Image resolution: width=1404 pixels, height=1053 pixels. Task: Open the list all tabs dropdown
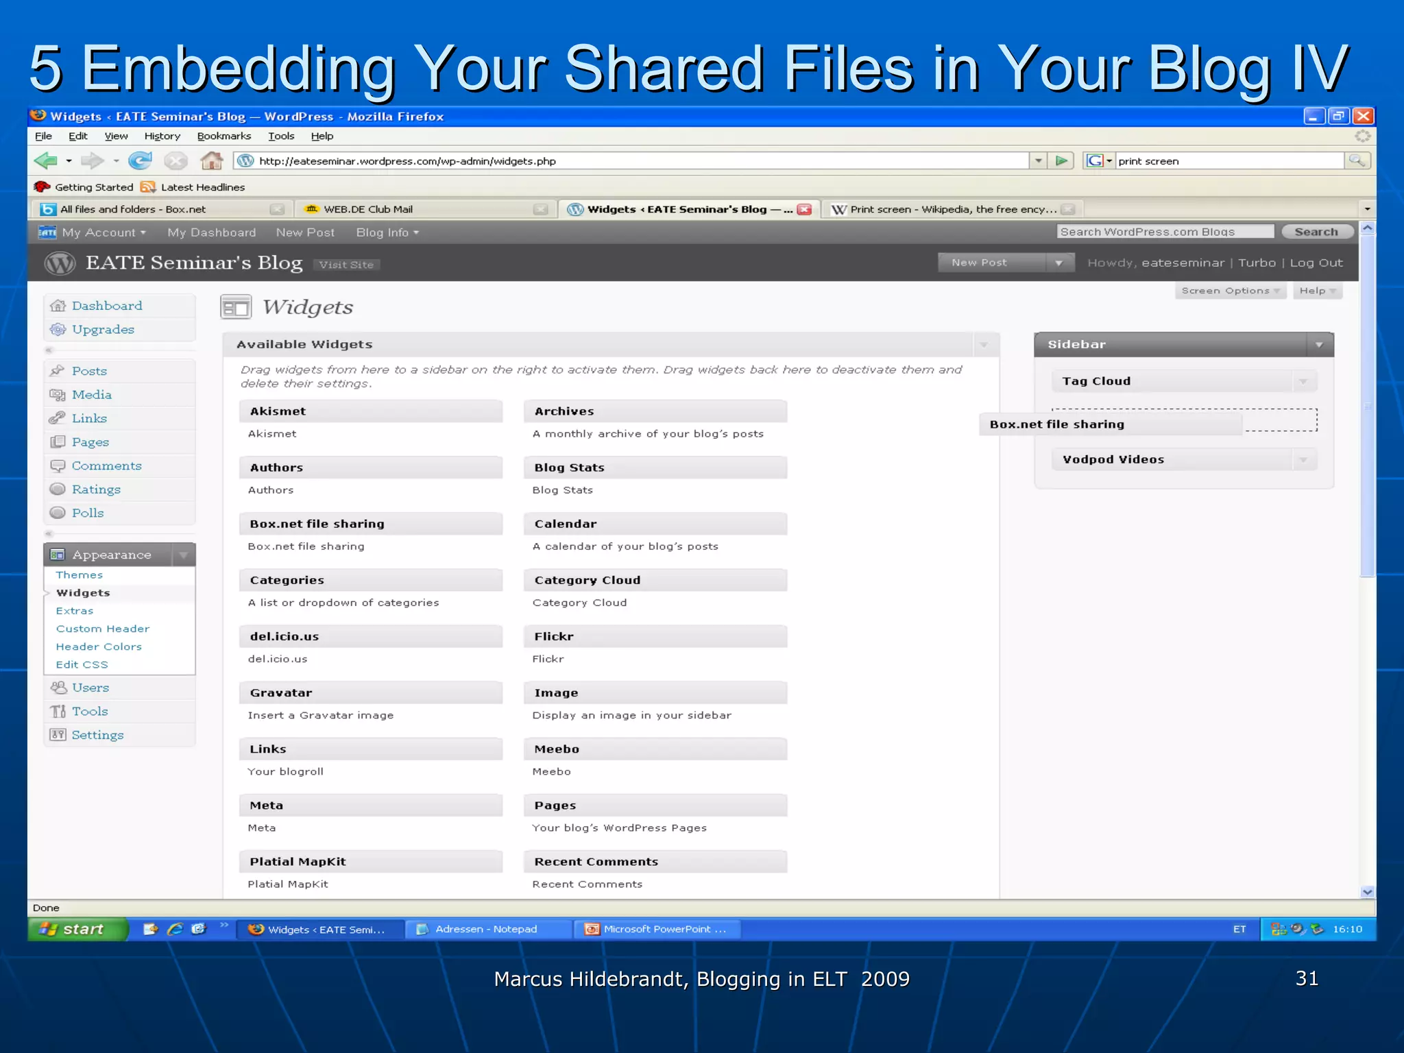click(x=1367, y=209)
